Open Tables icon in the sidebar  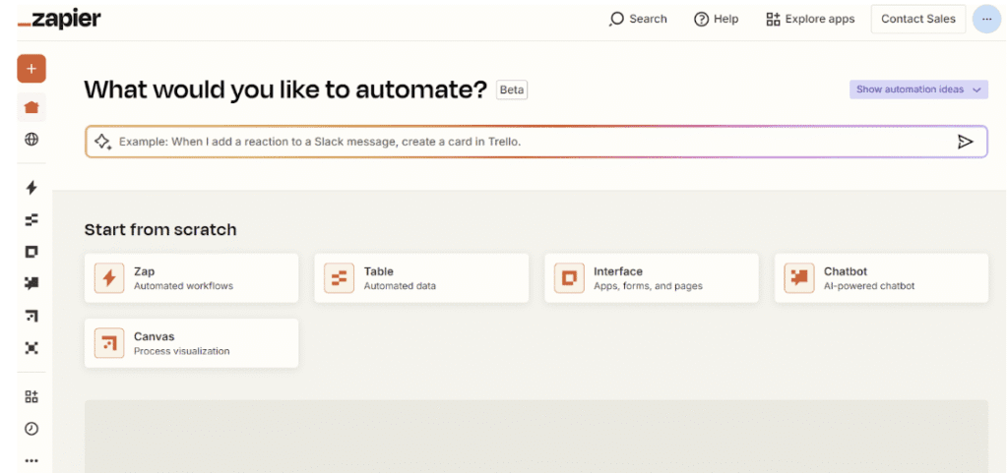pyautogui.click(x=31, y=220)
